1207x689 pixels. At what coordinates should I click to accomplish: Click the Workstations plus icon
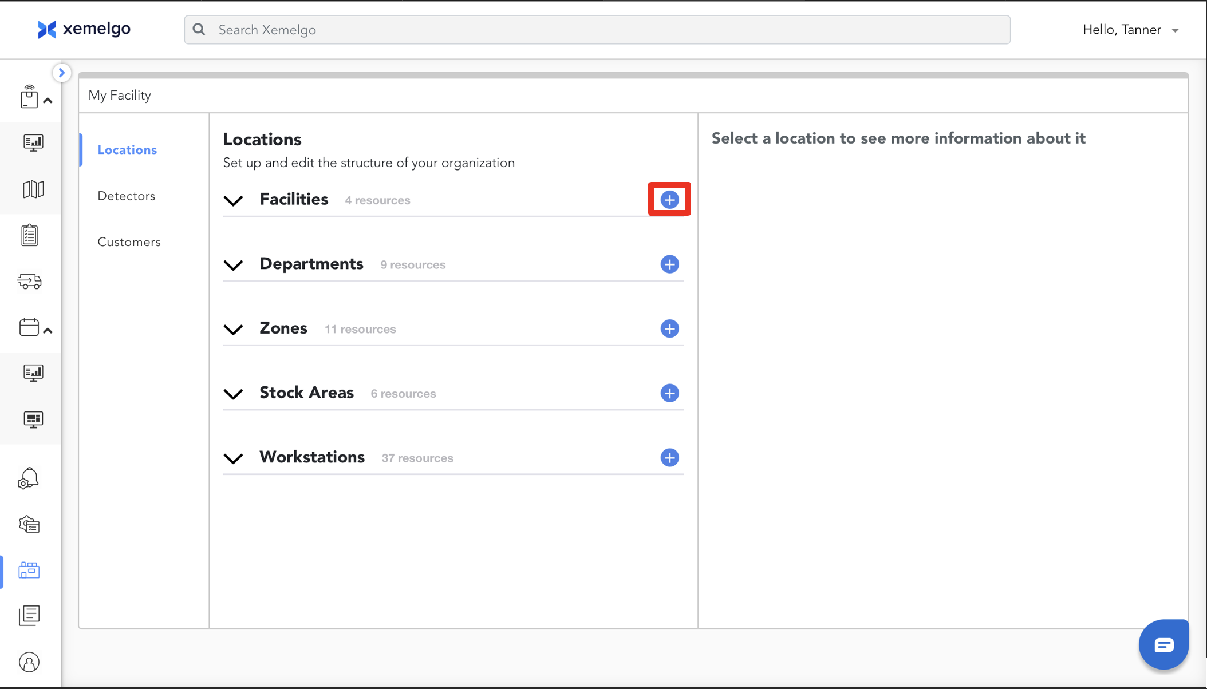669,458
